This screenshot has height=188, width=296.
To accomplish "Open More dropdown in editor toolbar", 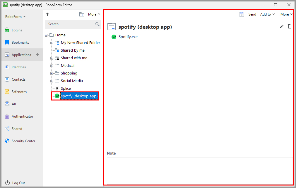I will [x=286, y=14].
